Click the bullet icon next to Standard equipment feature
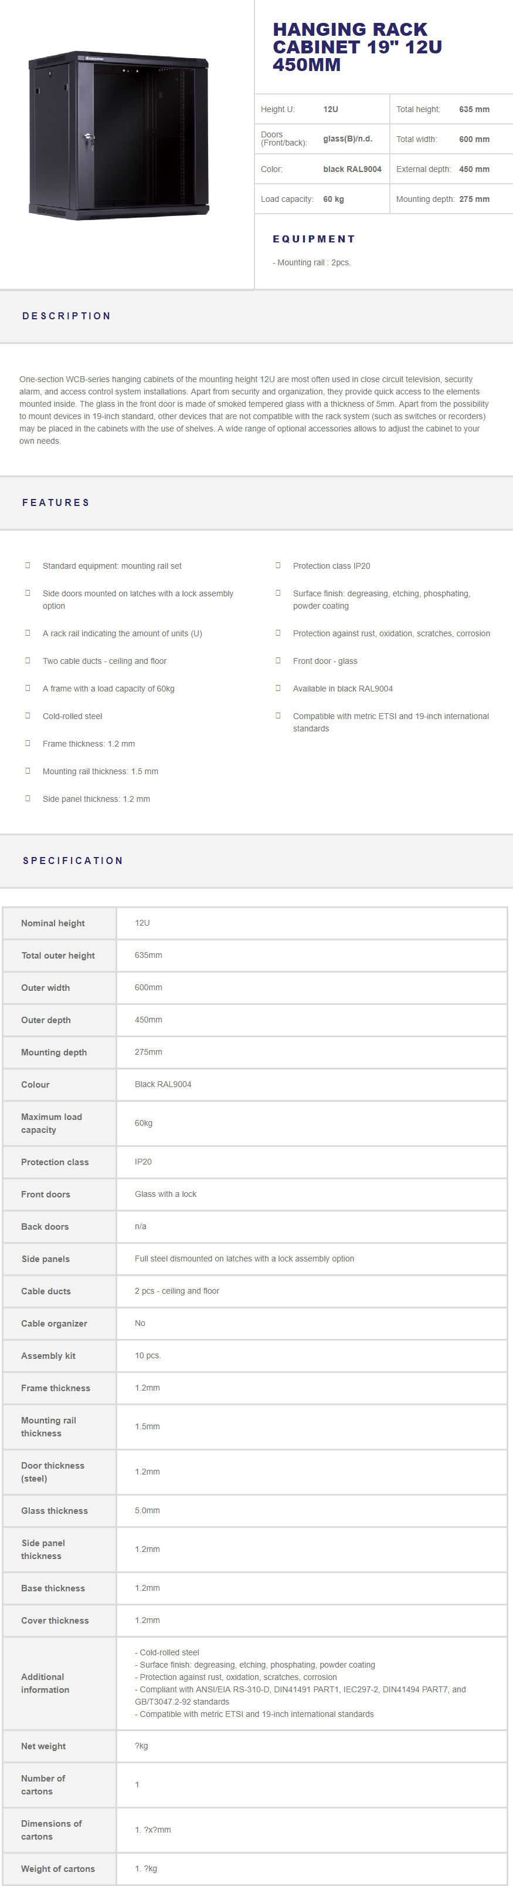This screenshot has width=513, height=1886. [28, 565]
